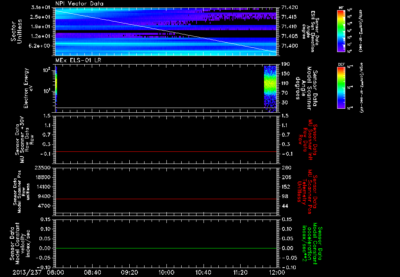Viewport: 400px width, 277px height.
Task: Click the "190" scanner angle tick
Action: tap(286, 64)
